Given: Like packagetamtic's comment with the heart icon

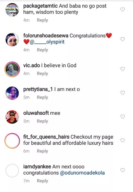Looking at the screenshot, I should pyautogui.click(x=123, y=9).
